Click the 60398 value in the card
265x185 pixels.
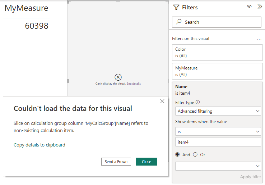tap(37, 26)
